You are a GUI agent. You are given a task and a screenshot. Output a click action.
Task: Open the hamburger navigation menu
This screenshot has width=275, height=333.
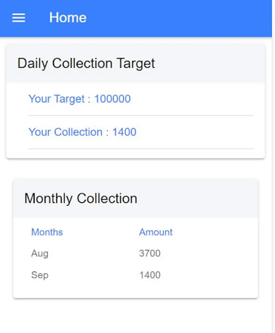tap(19, 18)
